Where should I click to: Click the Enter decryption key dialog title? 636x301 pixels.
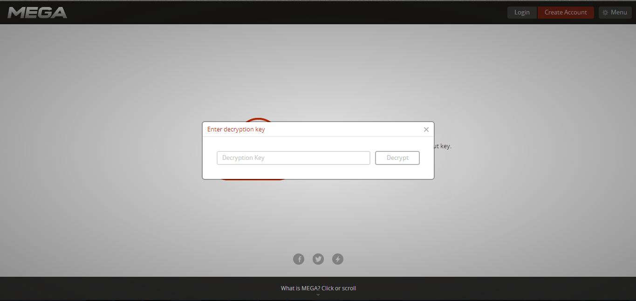click(236, 130)
